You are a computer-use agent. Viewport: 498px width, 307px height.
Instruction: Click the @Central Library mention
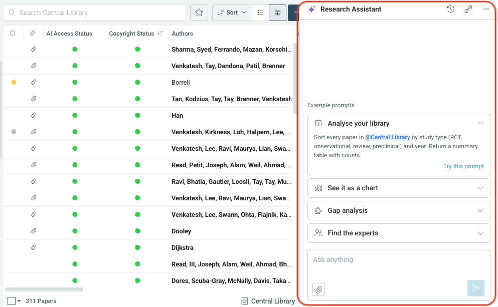(x=388, y=137)
